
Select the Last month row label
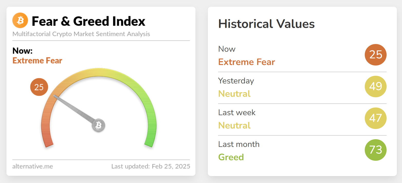pos(239,144)
